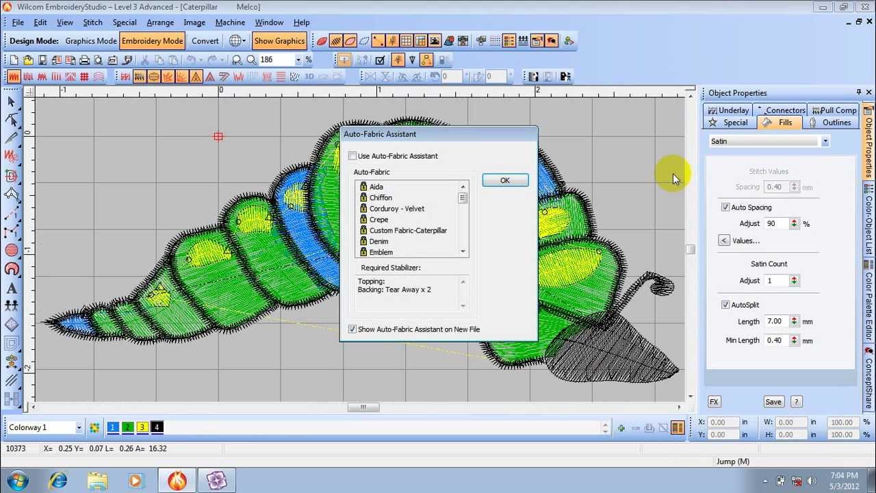
Task: Click the 3D effect icon
Action: [x=309, y=77]
